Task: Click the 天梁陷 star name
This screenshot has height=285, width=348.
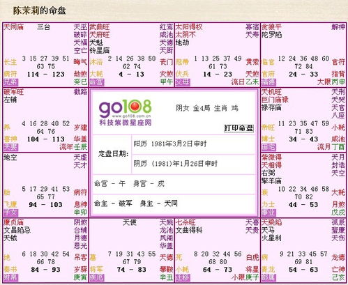Action: [271, 222]
